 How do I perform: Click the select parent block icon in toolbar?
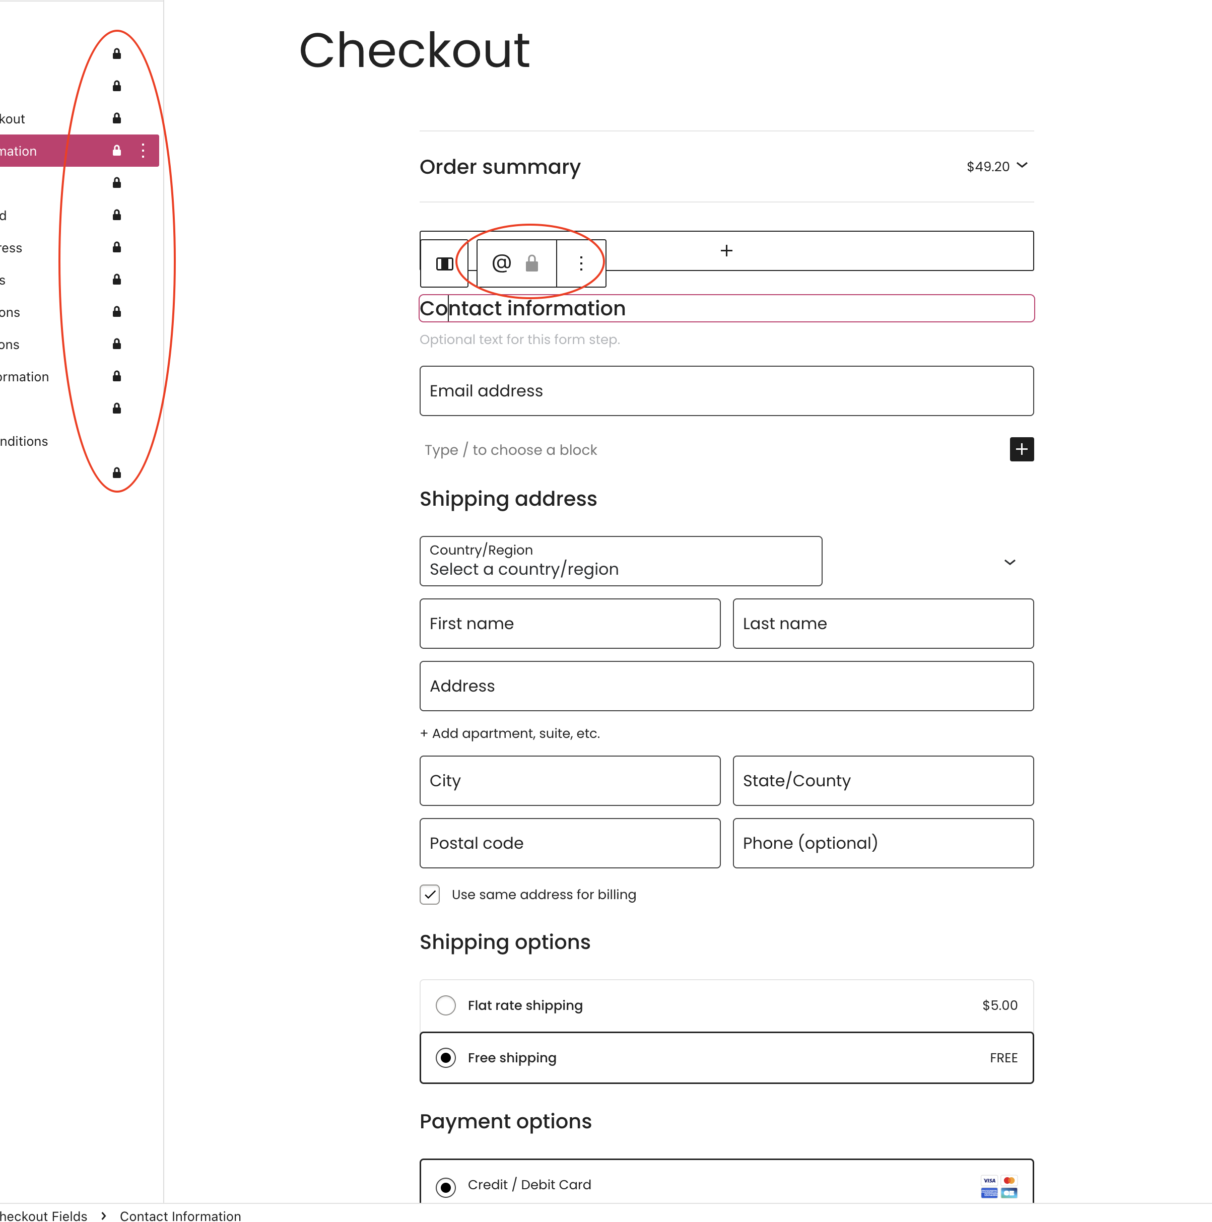coord(445,263)
